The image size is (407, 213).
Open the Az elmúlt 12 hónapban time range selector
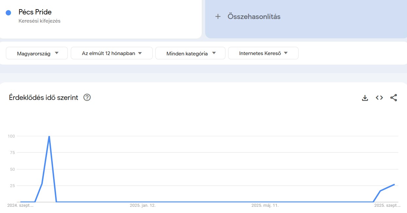tap(111, 53)
